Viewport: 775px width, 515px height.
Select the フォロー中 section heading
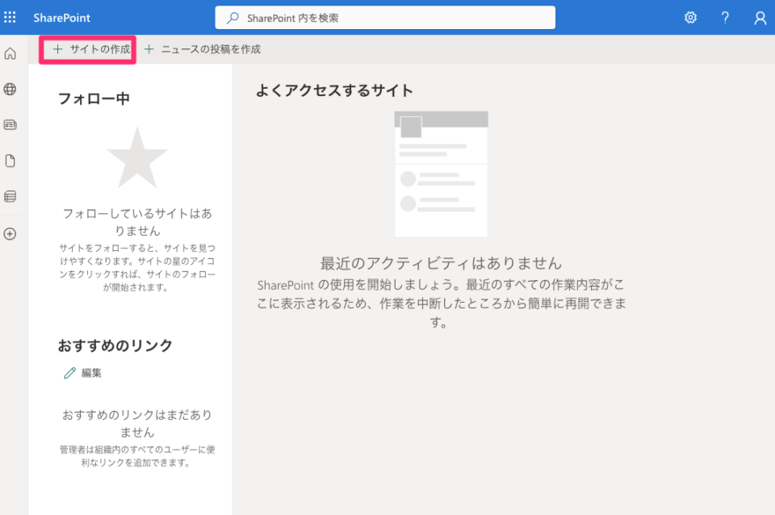click(x=96, y=97)
